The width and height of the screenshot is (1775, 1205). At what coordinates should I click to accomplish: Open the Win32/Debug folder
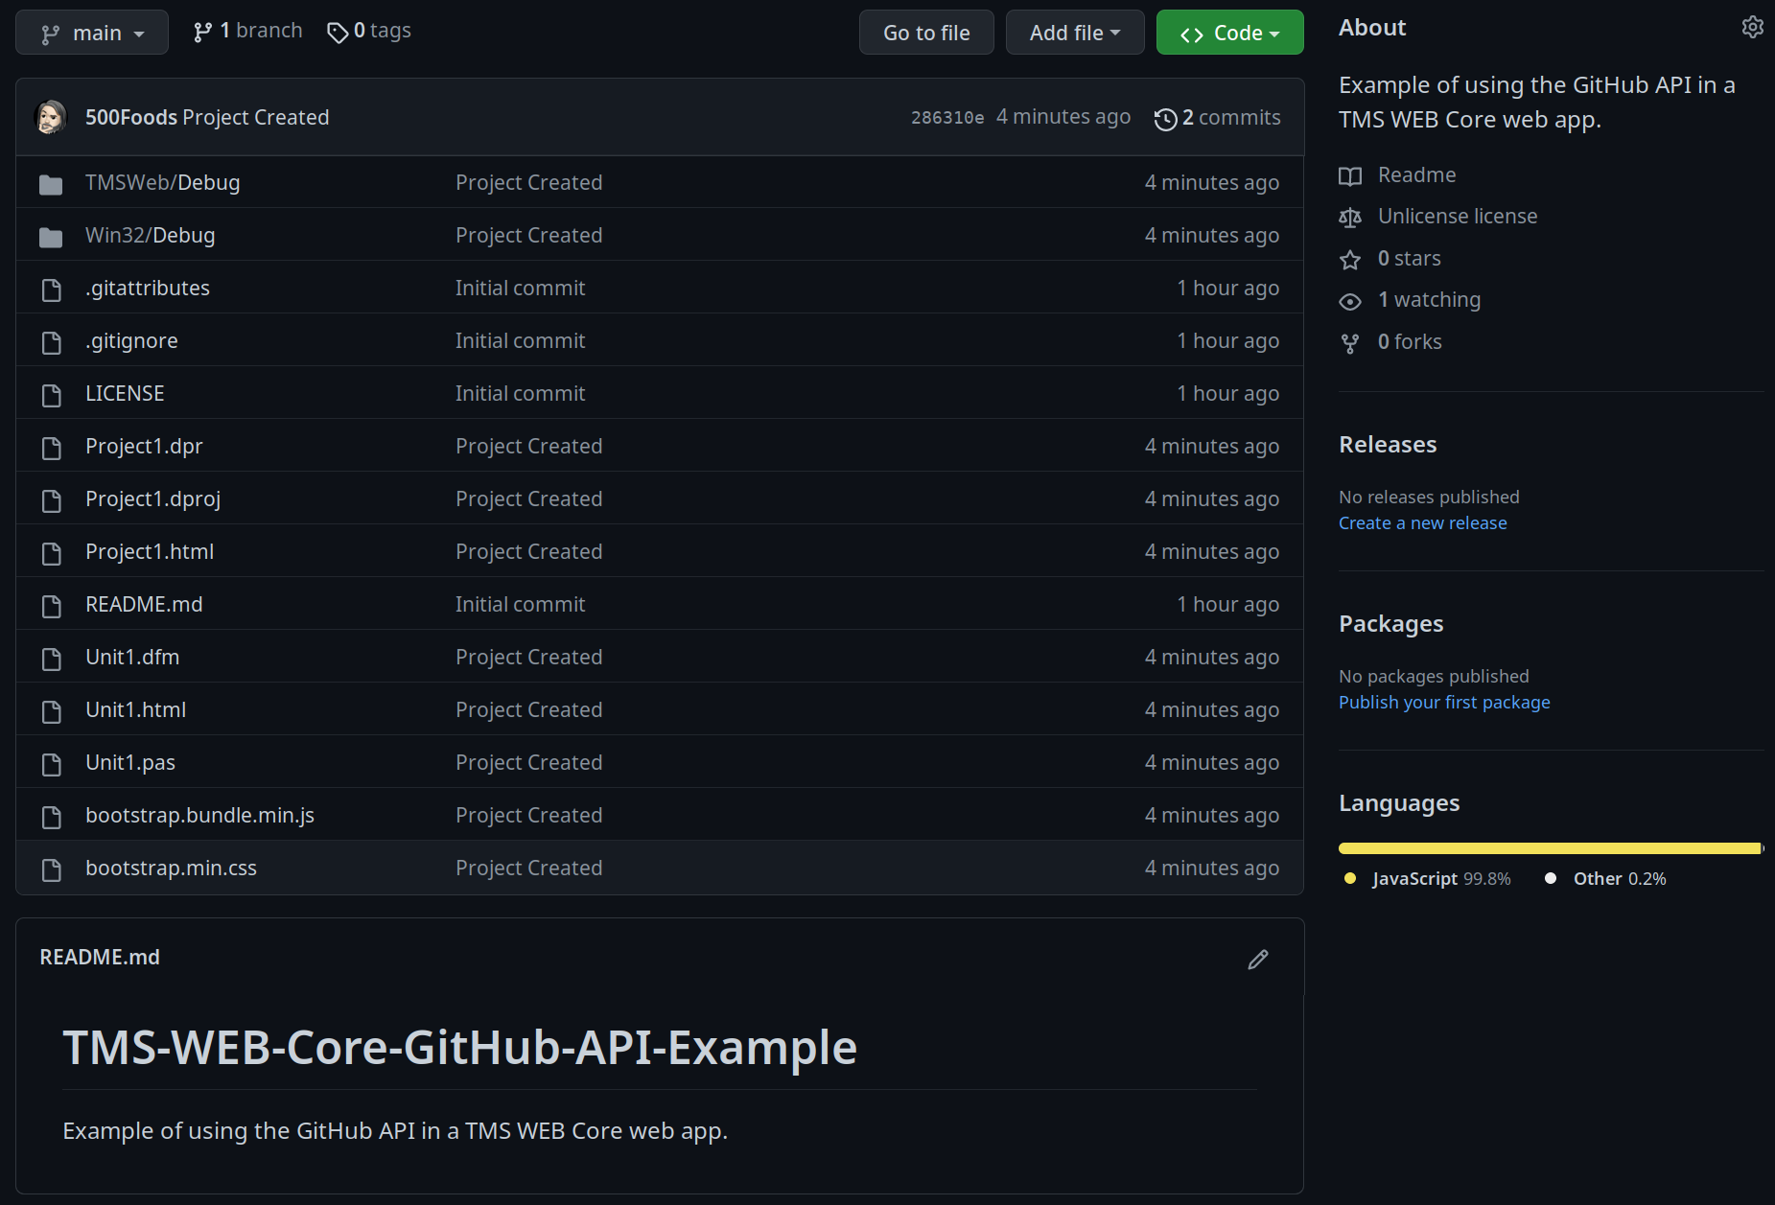[x=150, y=235]
